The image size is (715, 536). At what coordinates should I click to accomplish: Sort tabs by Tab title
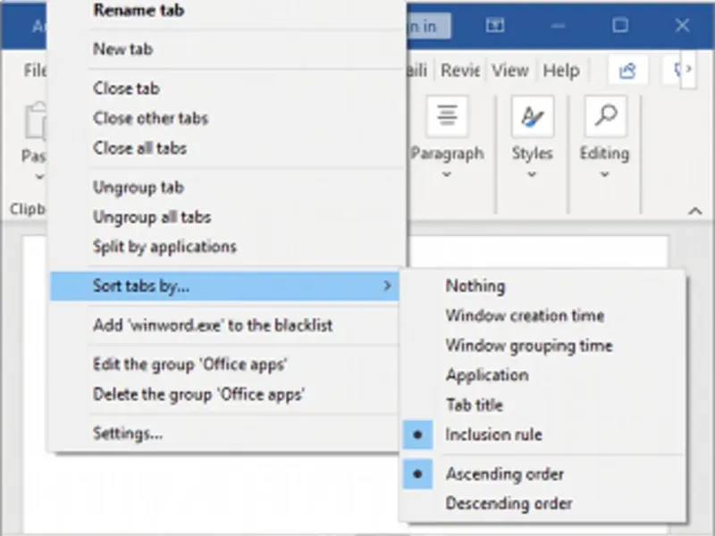[x=474, y=406]
